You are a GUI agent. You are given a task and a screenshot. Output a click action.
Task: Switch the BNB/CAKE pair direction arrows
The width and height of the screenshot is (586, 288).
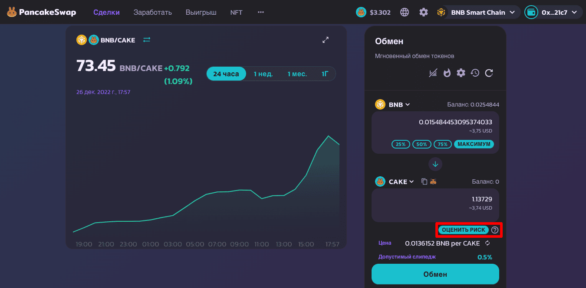coord(147,40)
